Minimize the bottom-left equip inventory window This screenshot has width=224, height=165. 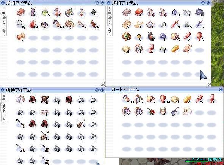(x=97, y=90)
